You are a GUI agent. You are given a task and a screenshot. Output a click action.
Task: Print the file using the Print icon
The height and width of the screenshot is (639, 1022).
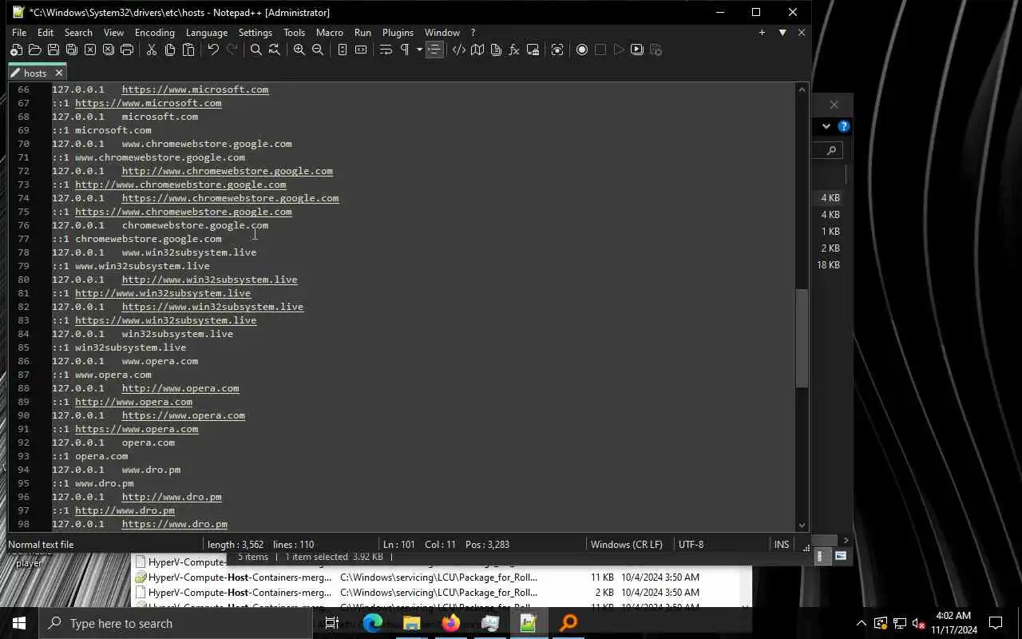(x=126, y=50)
